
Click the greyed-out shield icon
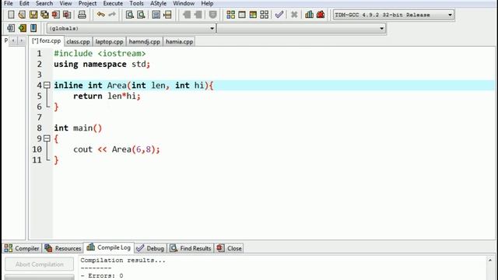coord(212,15)
